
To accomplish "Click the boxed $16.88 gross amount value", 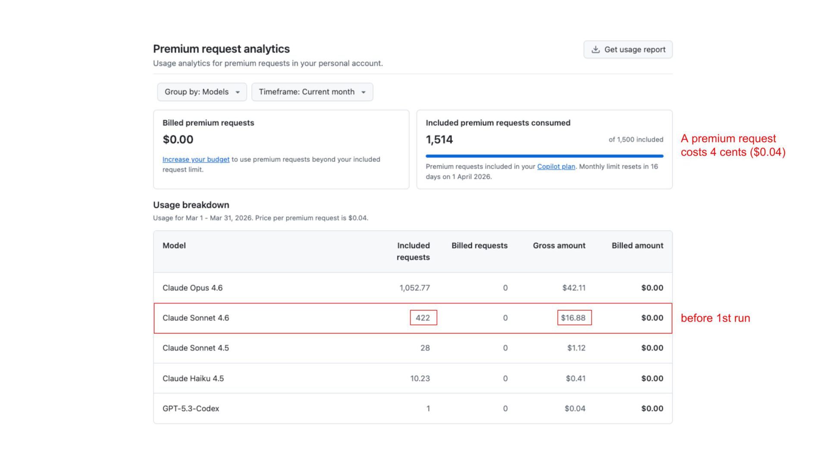I will (574, 318).
